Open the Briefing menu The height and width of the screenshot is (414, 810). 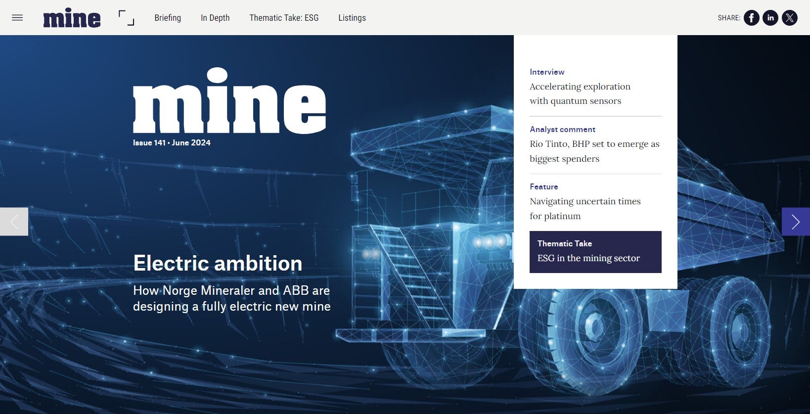click(x=168, y=18)
